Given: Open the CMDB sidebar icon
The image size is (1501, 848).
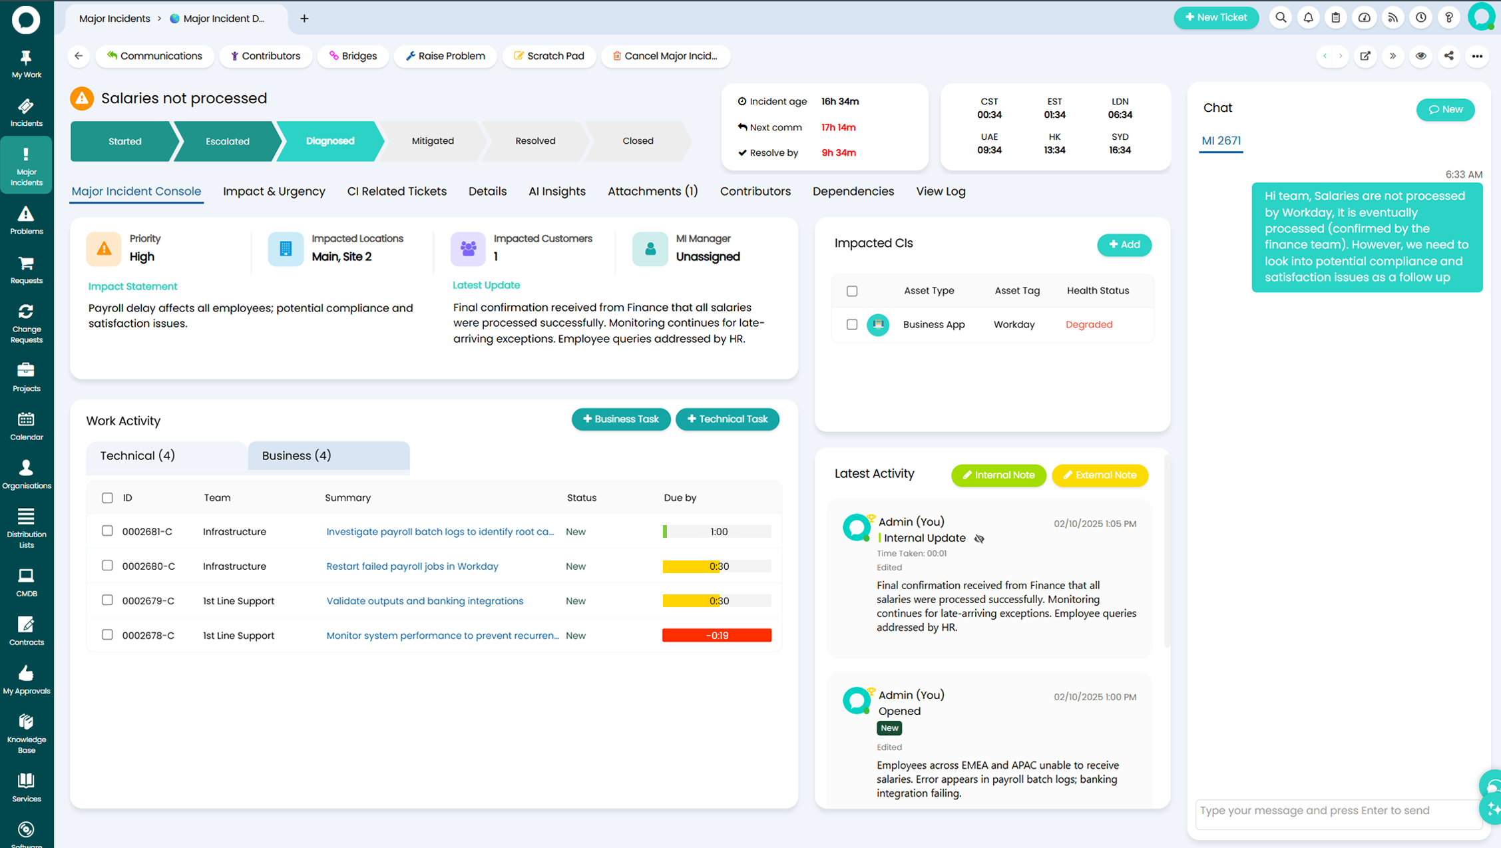Looking at the screenshot, I should click(x=26, y=582).
